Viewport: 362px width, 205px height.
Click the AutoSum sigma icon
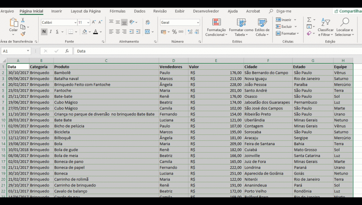click(x=309, y=20)
